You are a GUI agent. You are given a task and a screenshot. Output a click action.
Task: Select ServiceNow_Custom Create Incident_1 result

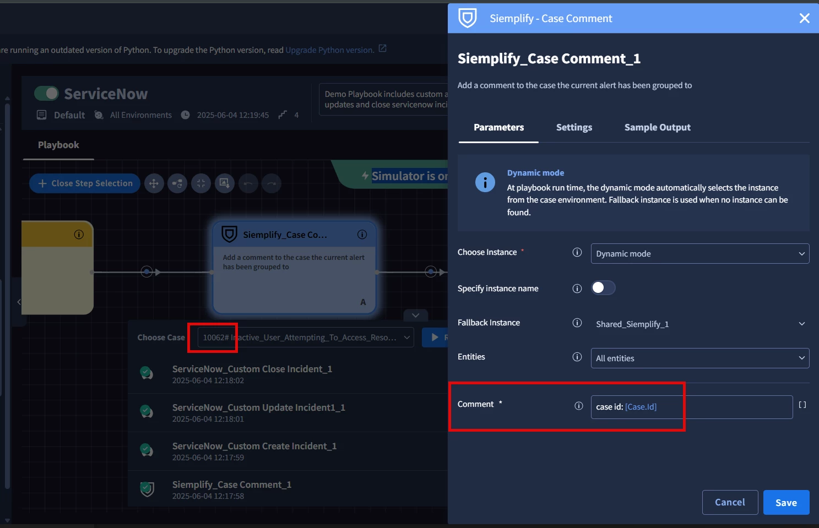coord(288,451)
